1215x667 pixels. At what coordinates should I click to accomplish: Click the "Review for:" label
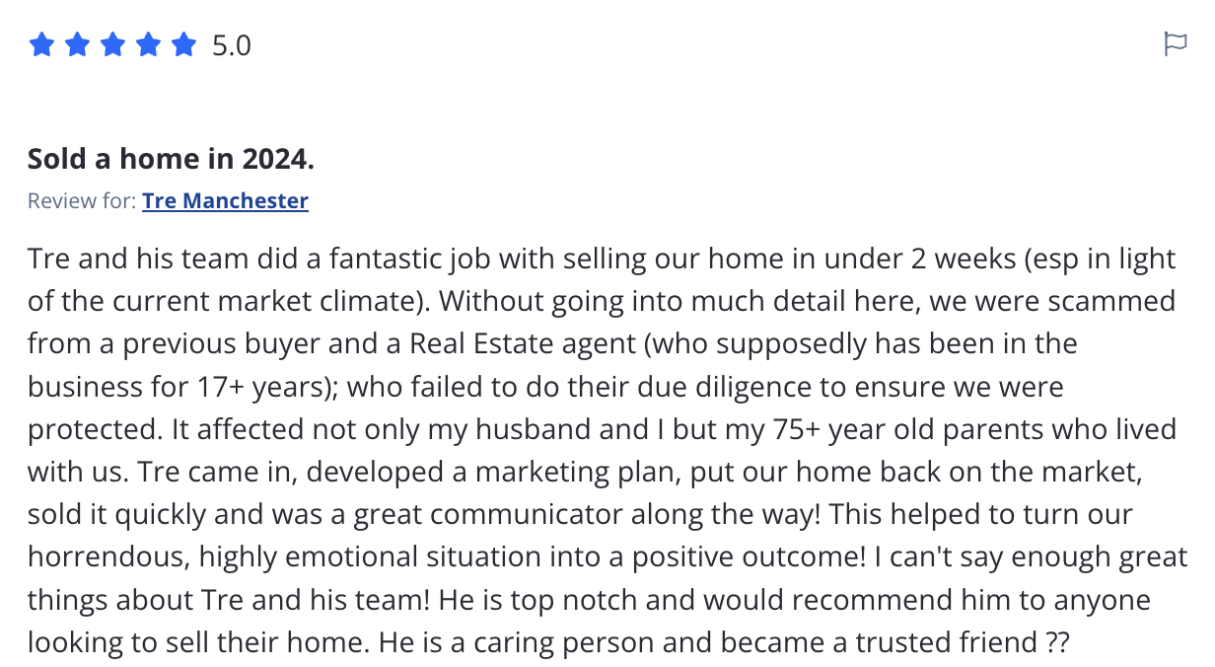[82, 201]
